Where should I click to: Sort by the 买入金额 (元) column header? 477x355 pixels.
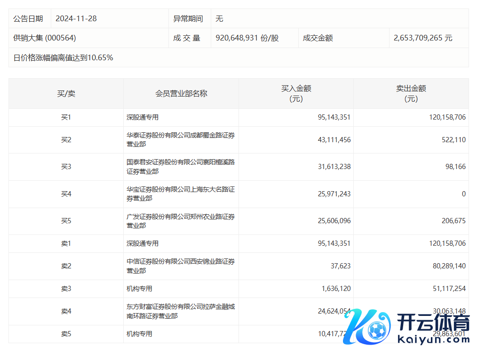296,94
